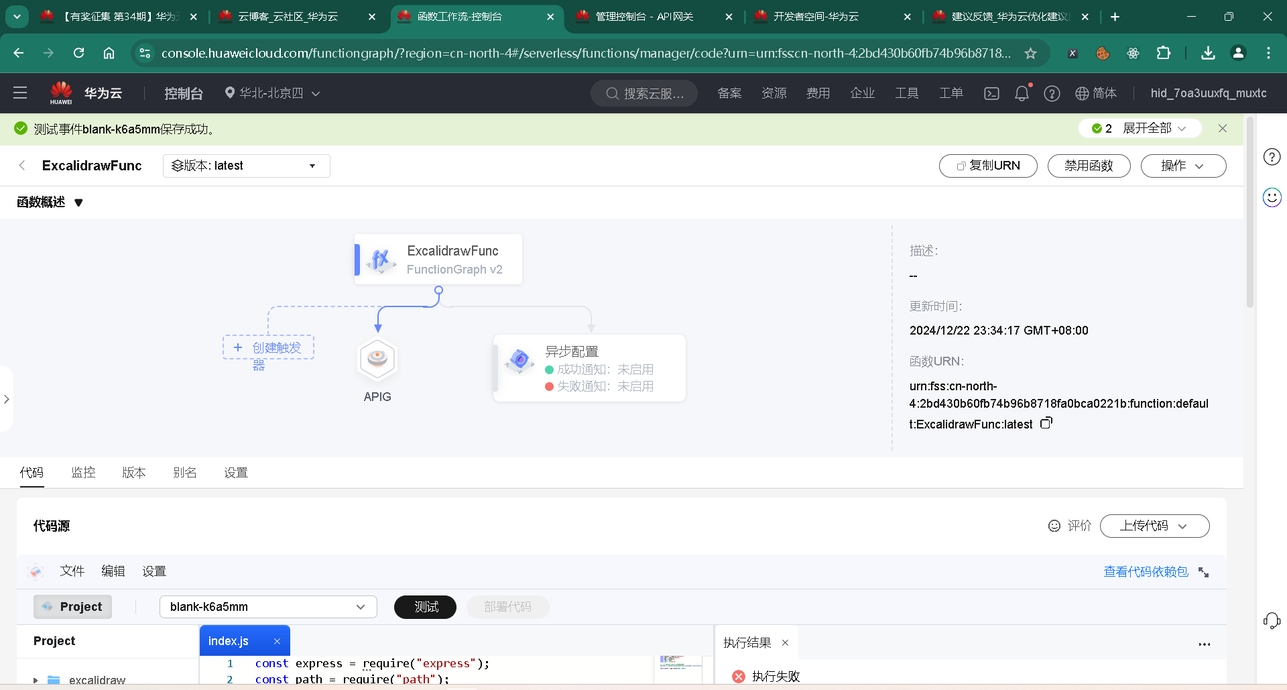Switch to the 版本 tab

click(x=134, y=473)
